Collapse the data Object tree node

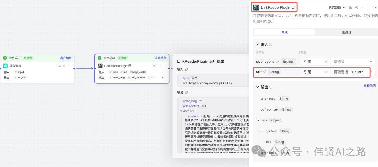tap(258, 120)
